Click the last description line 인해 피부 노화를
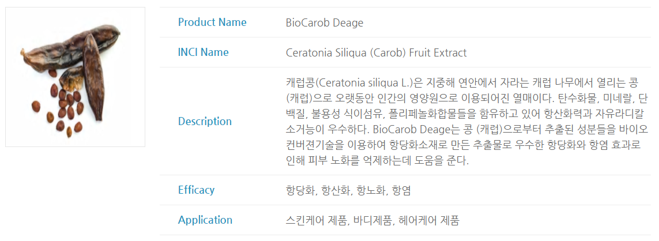The height and width of the screenshot is (241, 659). pyautogui.click(x=377, y=161)
